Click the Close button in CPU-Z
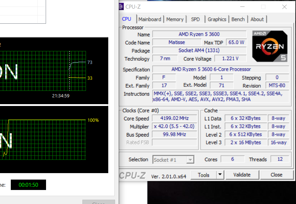This screenshot has width=296, height=204. 277,175
